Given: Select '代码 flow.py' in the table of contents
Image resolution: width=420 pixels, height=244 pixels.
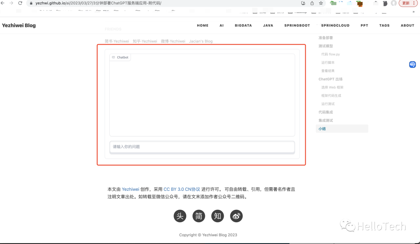Looking at the screenshot, I should [x=330, y=54].
